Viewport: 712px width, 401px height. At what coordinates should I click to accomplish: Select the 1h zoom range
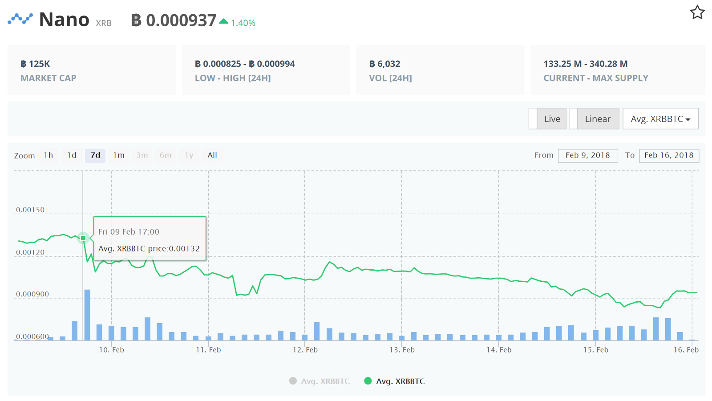(49, 155)
